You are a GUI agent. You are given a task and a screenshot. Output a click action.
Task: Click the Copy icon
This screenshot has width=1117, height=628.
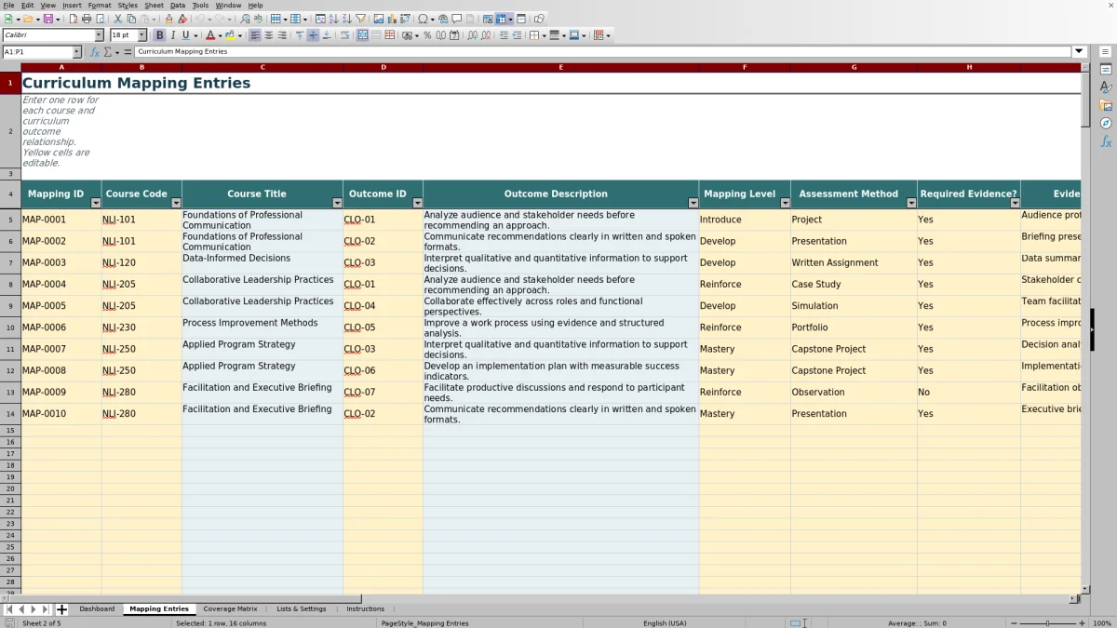pyautogui.click(x=131, y=19)
